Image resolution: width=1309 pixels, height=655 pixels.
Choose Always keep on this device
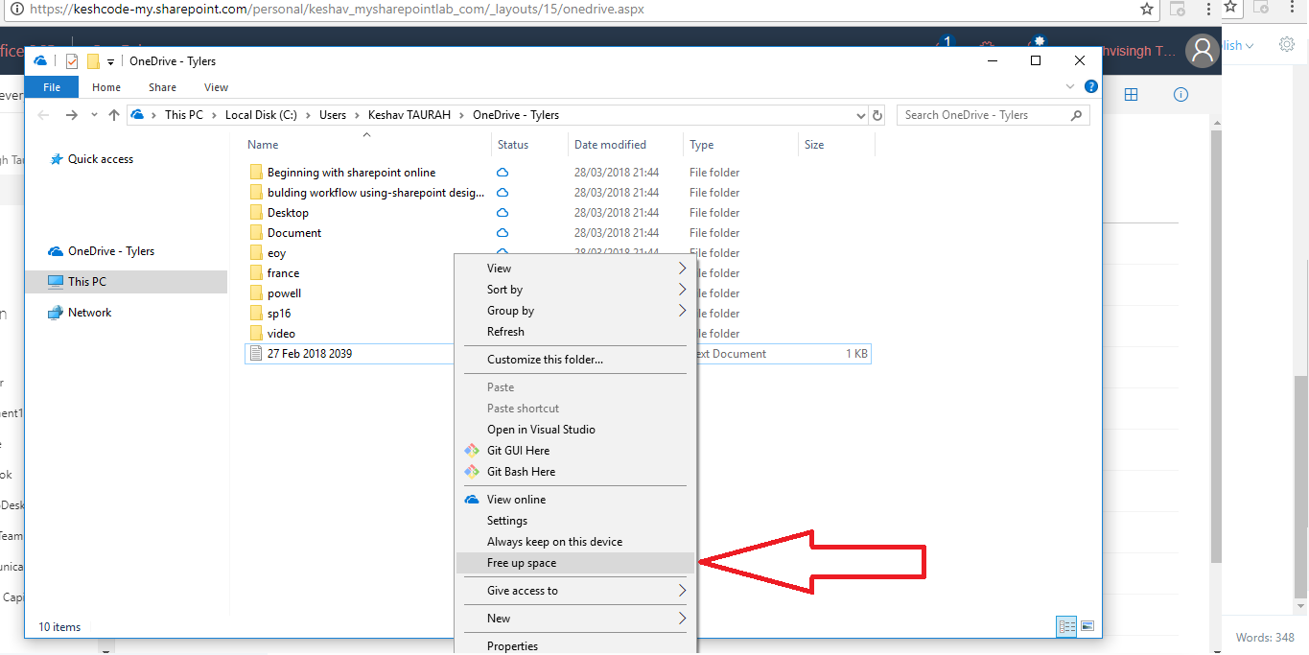click(575, 542)
